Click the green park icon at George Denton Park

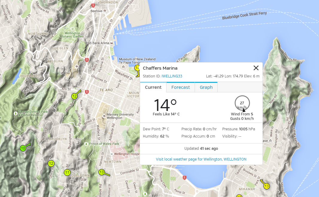[15, 113]
